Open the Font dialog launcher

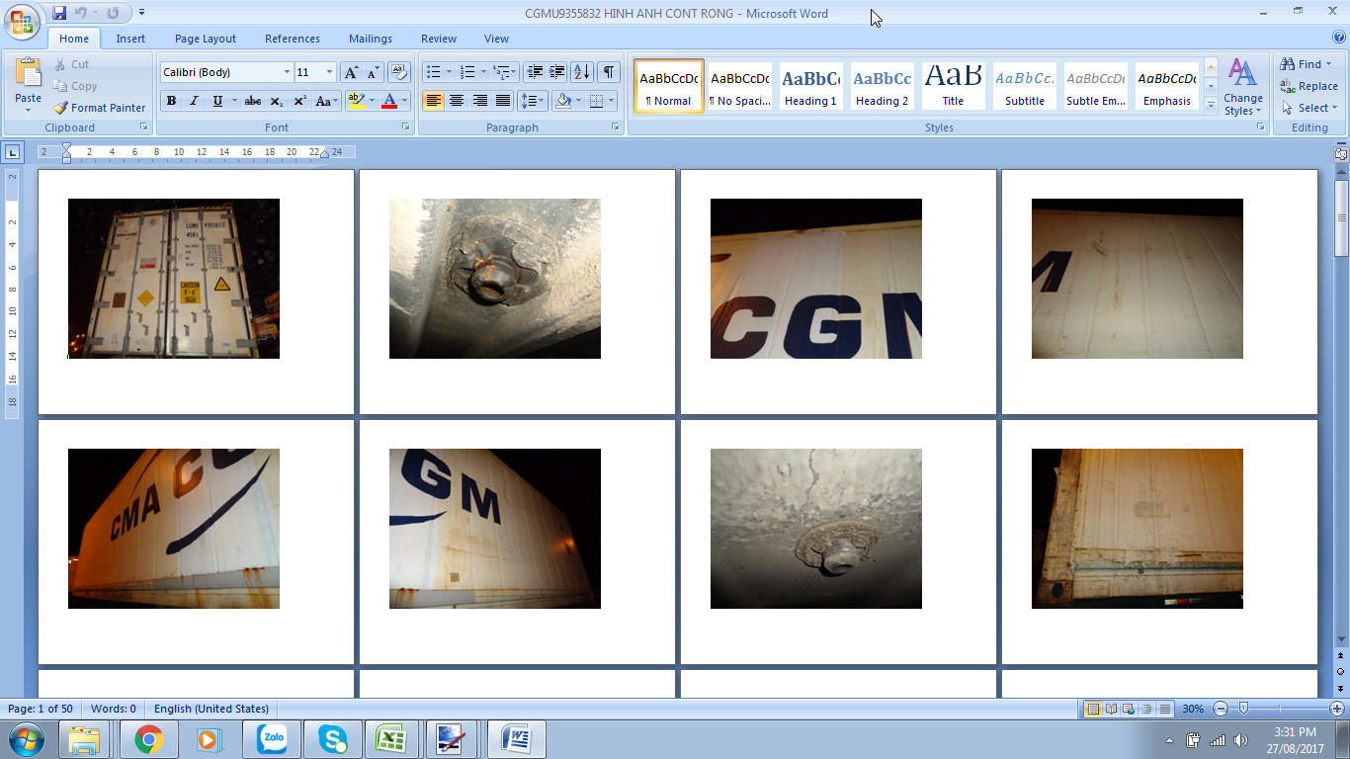pos(405,127)
